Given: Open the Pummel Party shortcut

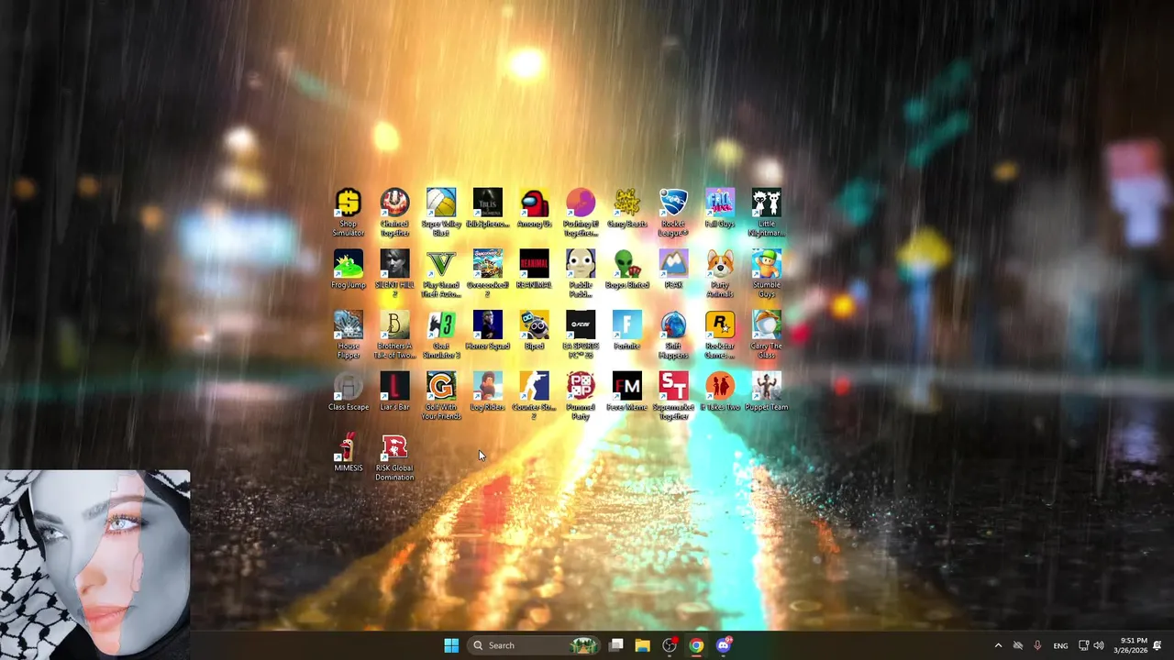Looking at the screenshot, I should click(581, 396).
